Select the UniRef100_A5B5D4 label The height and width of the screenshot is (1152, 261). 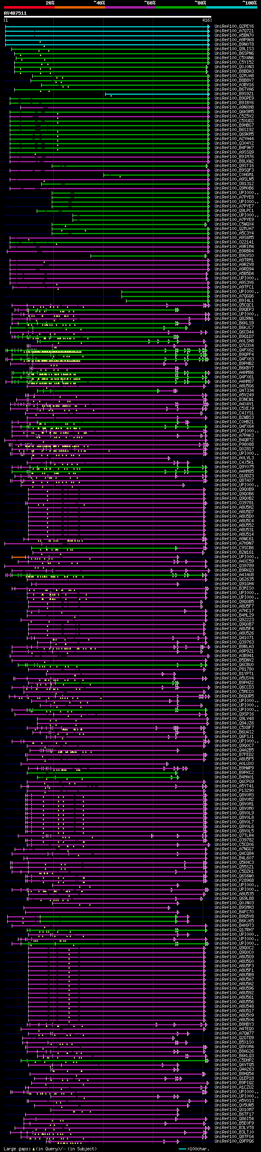click(234, 273)
